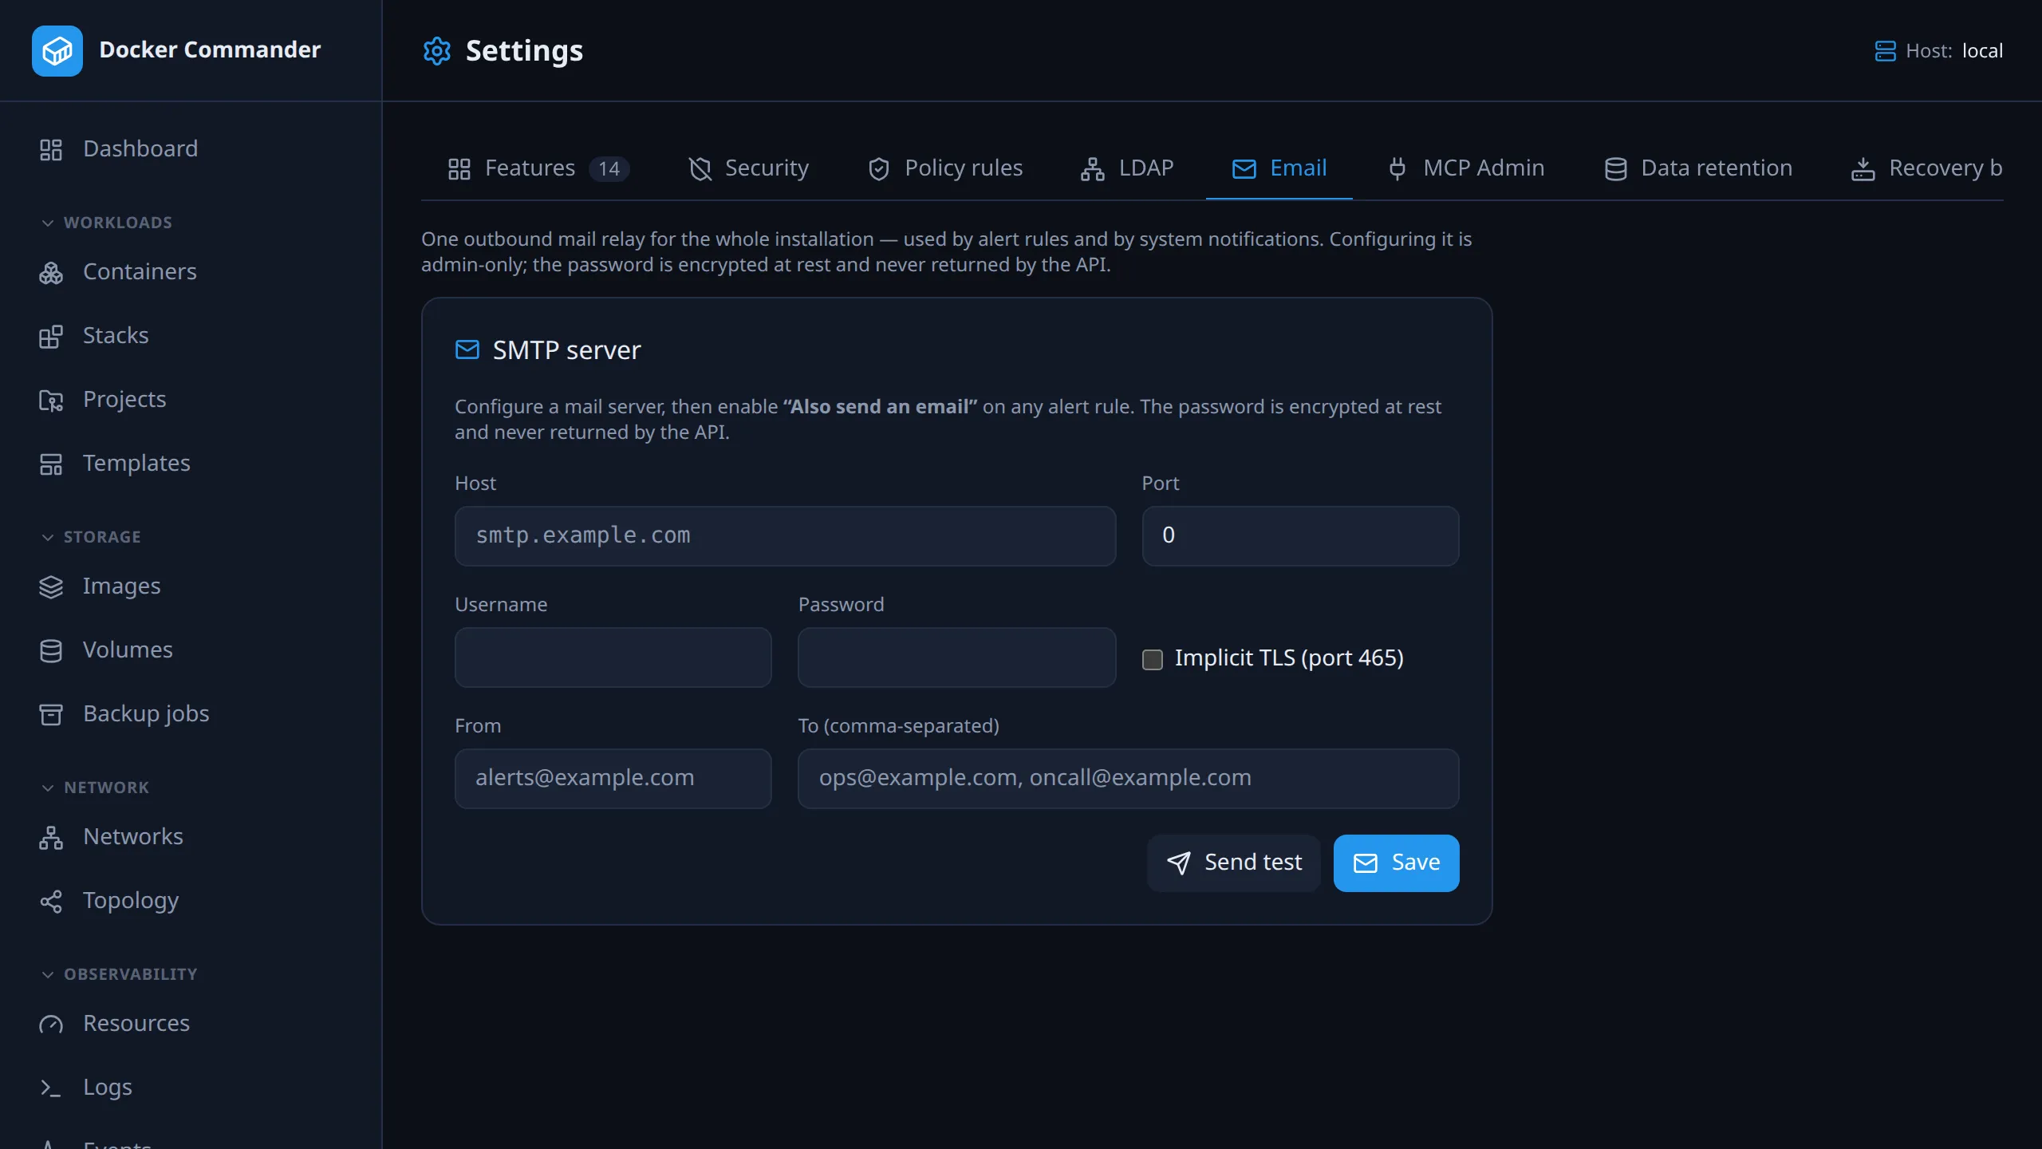Collapse the NETWORK sidebar section
The height and width of the screenshot is (1149, 2042).
(95, 788)
